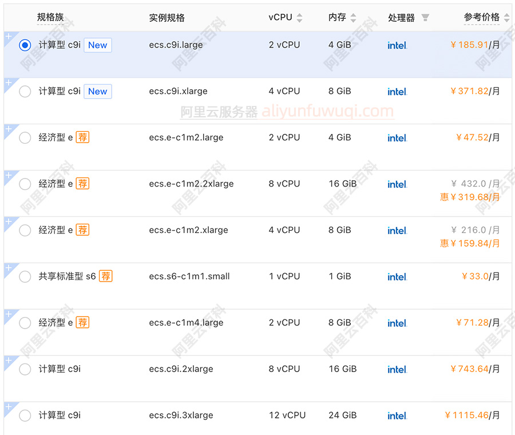The image size is (515, 435).
Task: Click the ¥47.52/月 price cell
Action: pyautogui.click(x=477, y=137)
